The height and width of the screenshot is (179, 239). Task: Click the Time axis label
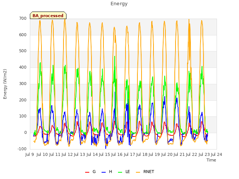[211, 160]
